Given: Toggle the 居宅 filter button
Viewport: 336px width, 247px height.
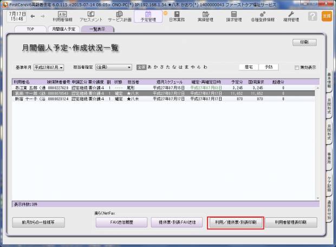Looking at the screenshot, I should pyautogui.click(x=248, y=67).
